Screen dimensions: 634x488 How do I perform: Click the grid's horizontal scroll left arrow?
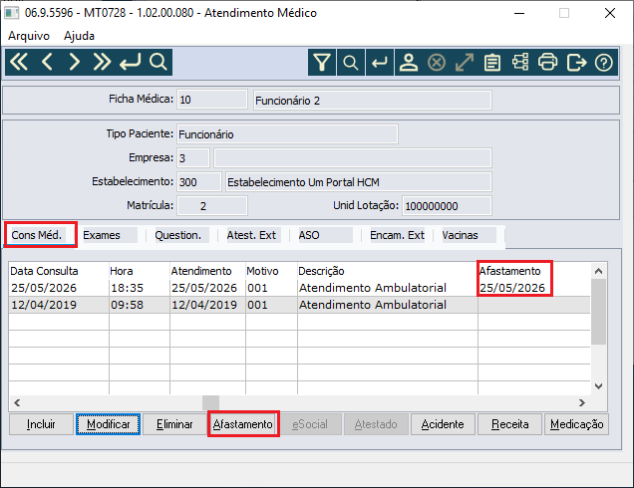[x=17, y=402]
